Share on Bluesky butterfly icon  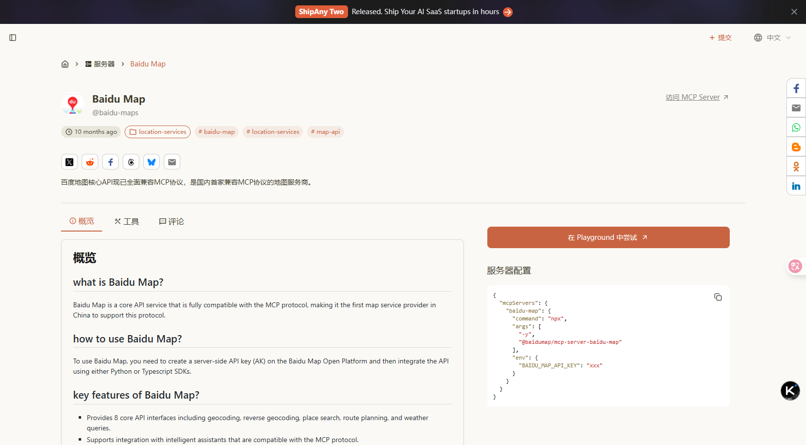click(x=152, y=162)
